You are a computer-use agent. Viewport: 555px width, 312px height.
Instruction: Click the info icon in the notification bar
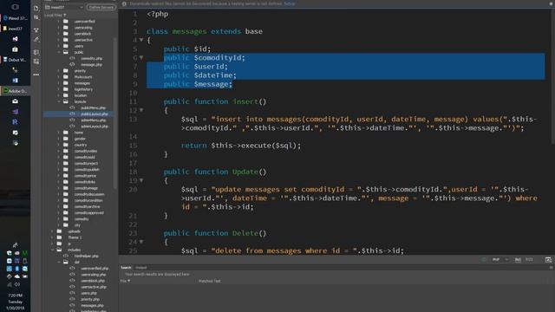click(124, 3)
